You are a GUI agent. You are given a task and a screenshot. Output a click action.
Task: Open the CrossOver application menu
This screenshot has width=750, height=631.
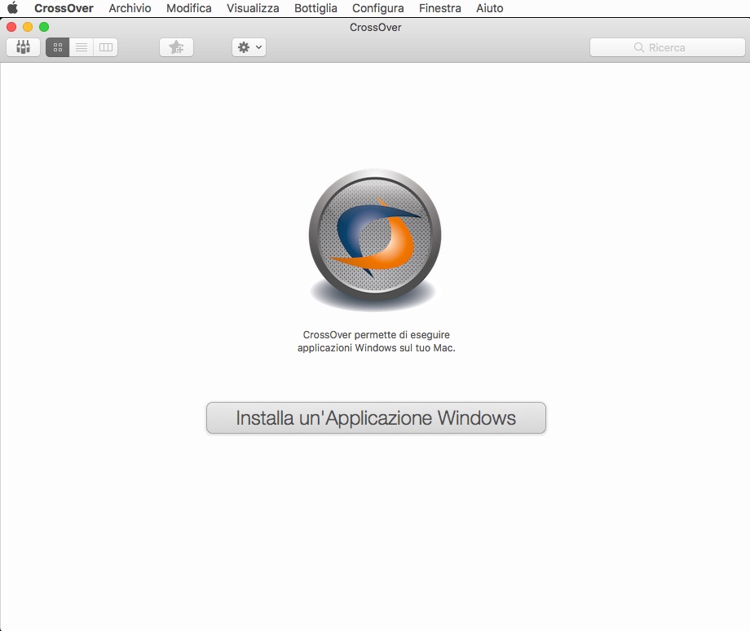64,8
